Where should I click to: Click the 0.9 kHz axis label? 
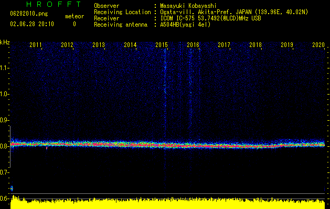4,120
